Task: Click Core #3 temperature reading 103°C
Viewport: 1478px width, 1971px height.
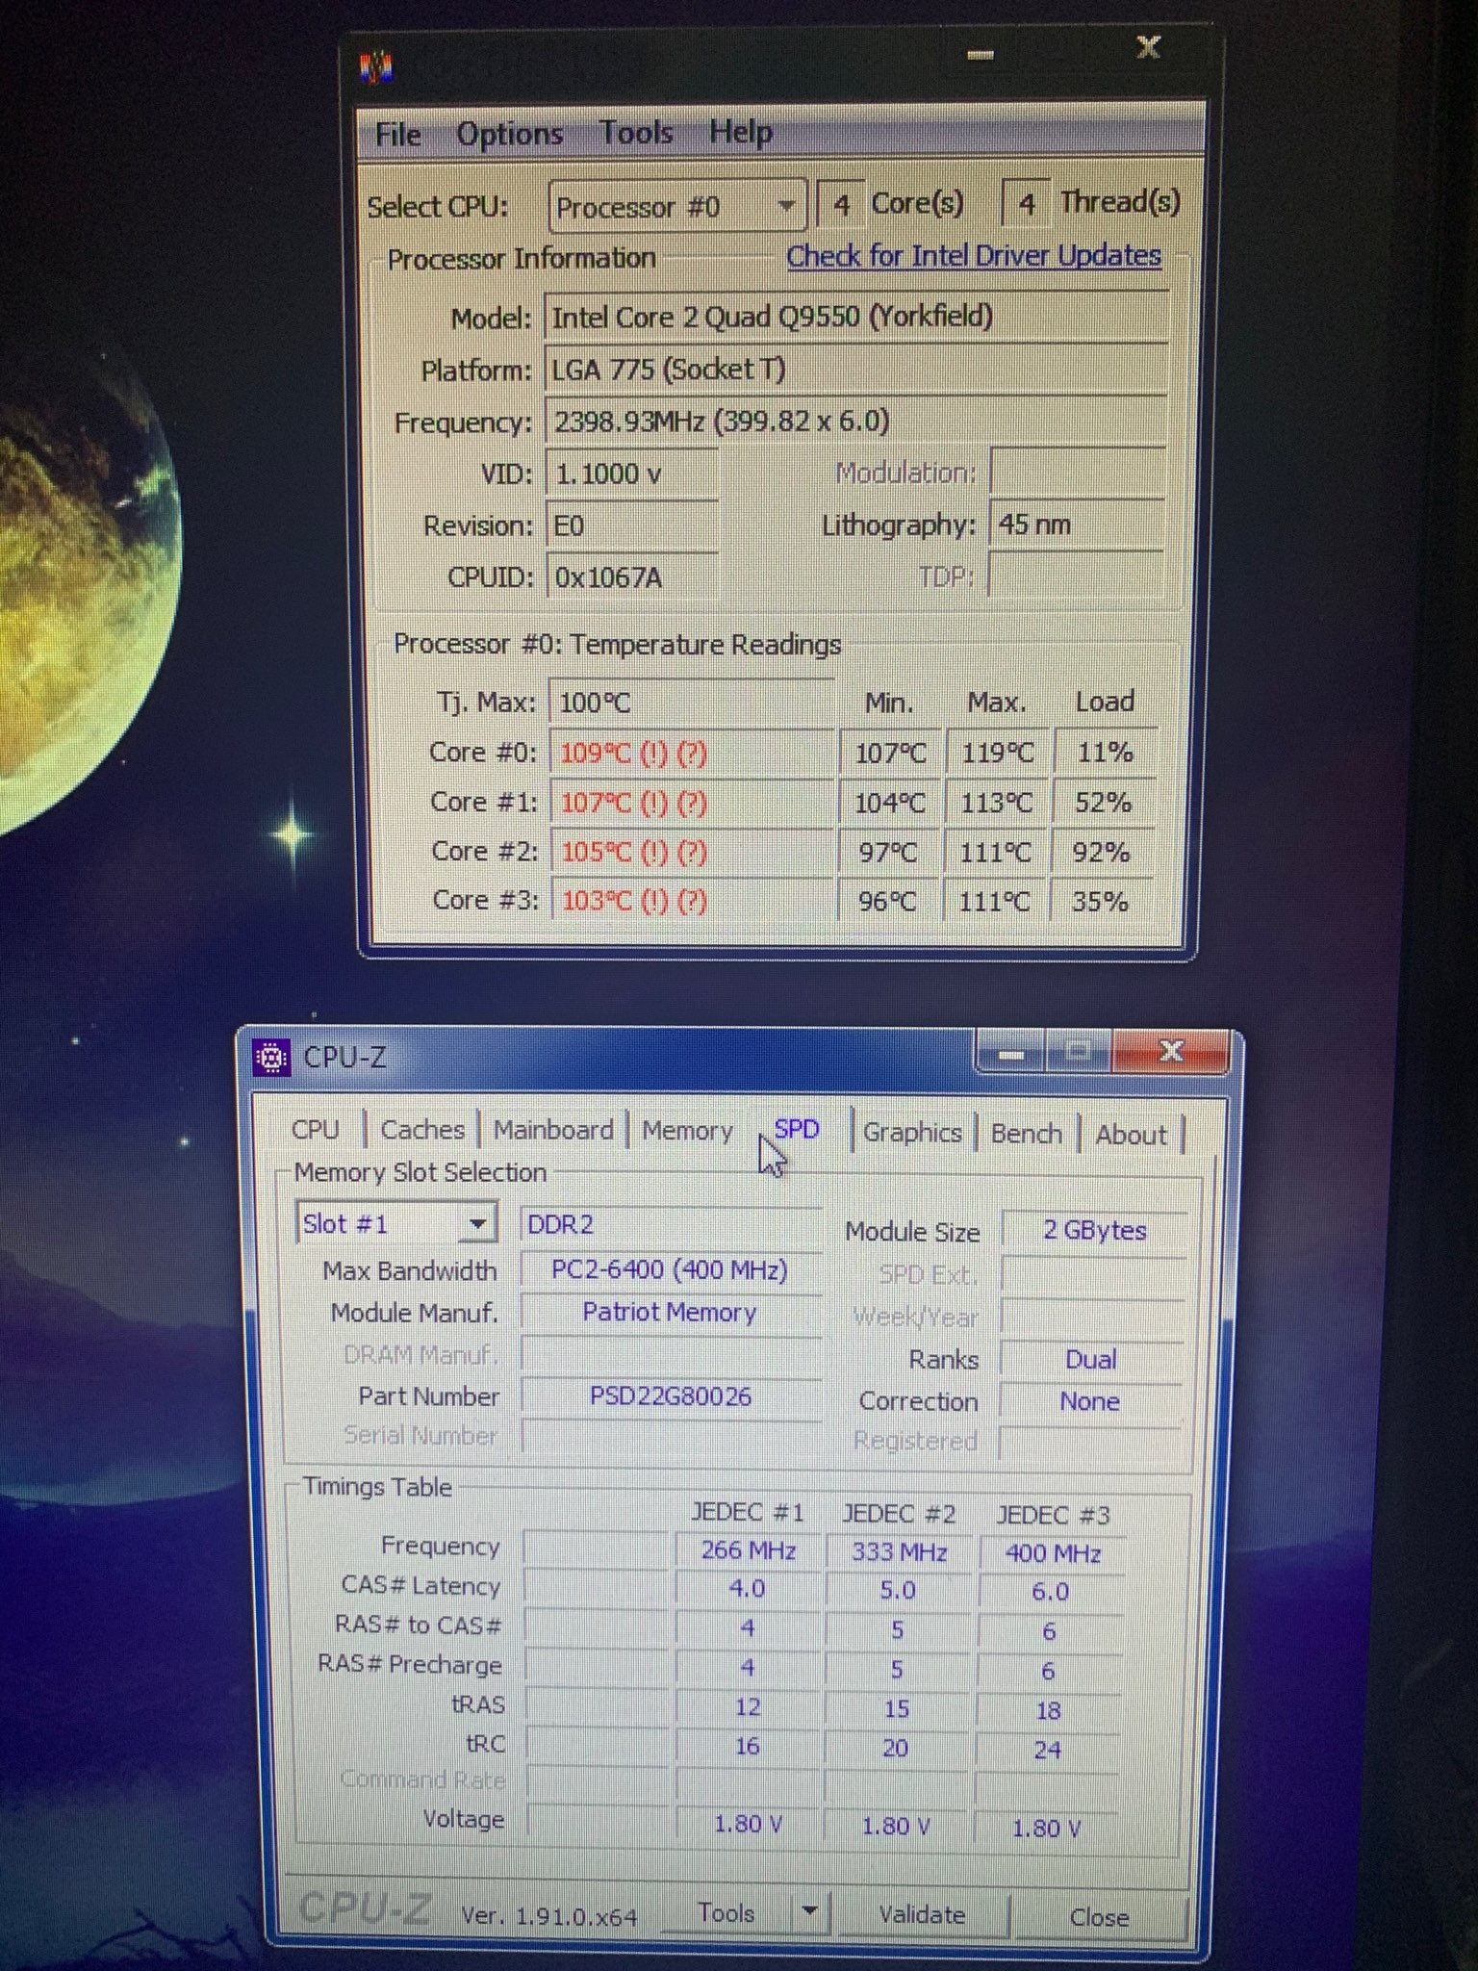Action: point(692,901)
